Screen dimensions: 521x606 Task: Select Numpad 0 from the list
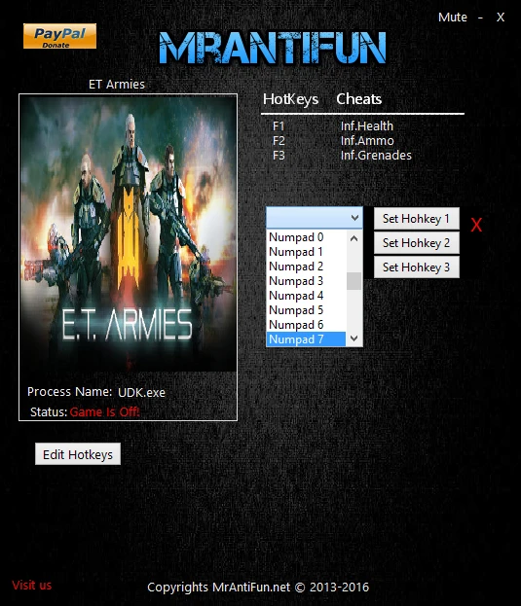(x=306, y=237)
